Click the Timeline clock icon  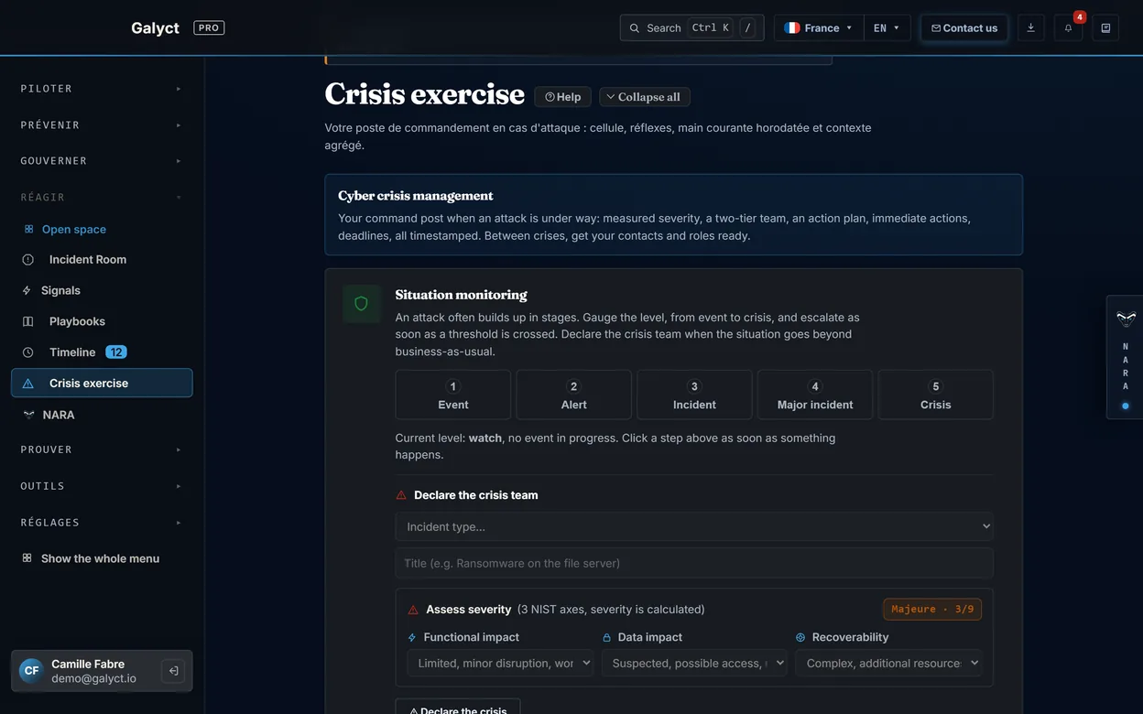click(x=27, y=352)
